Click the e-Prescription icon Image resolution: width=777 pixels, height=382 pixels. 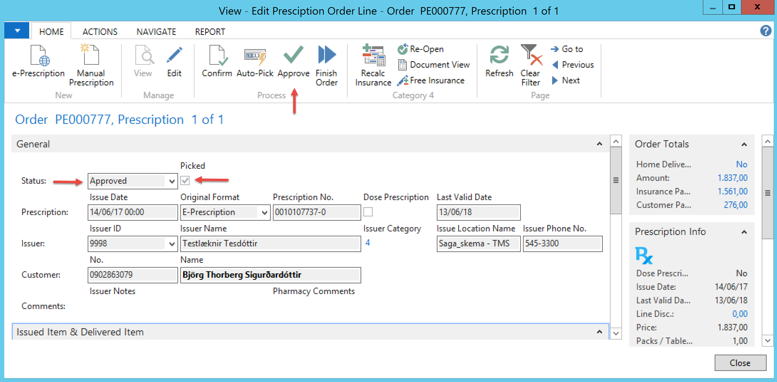tap(38, 56)
